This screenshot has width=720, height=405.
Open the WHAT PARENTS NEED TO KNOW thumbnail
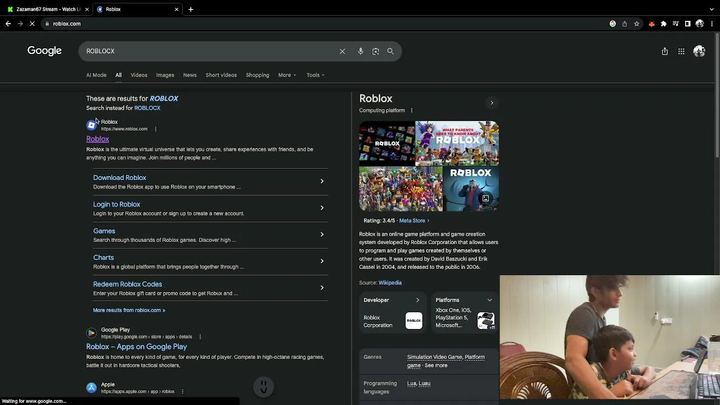click(x=457, y=143)
